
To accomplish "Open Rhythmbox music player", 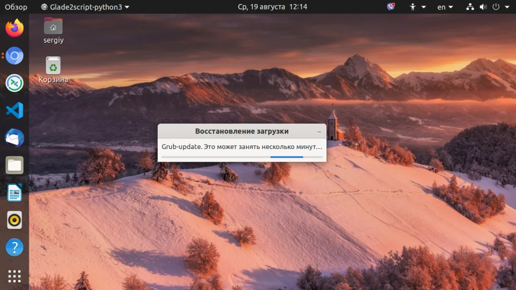I will coord(15,220).
